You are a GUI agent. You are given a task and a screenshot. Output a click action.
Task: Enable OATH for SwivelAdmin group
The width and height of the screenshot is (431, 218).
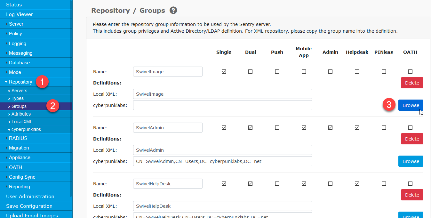410,128
